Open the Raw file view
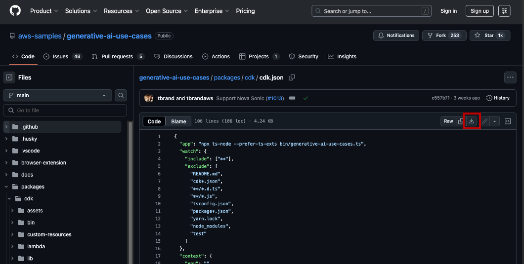The width and height of the screenshot is (524, 264). point(448,121)
